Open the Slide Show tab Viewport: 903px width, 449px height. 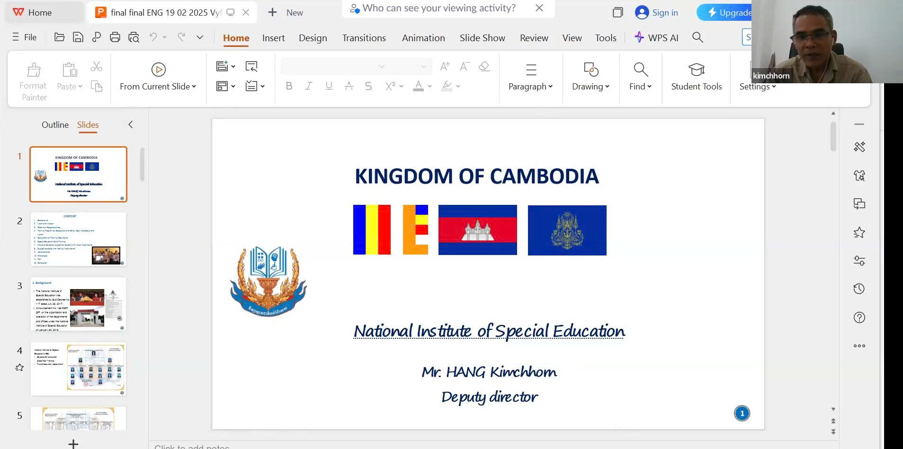tap(482, 38)
